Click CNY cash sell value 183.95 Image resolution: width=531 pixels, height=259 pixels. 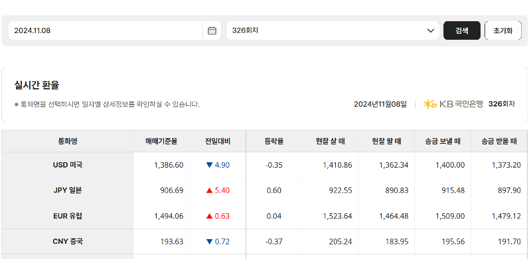pyautogui.click(x=396, y=241)
